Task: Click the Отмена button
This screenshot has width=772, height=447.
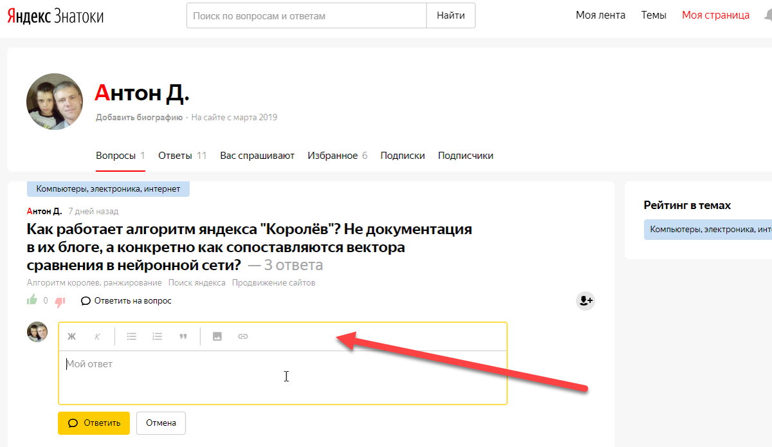Action: point(161,423)
